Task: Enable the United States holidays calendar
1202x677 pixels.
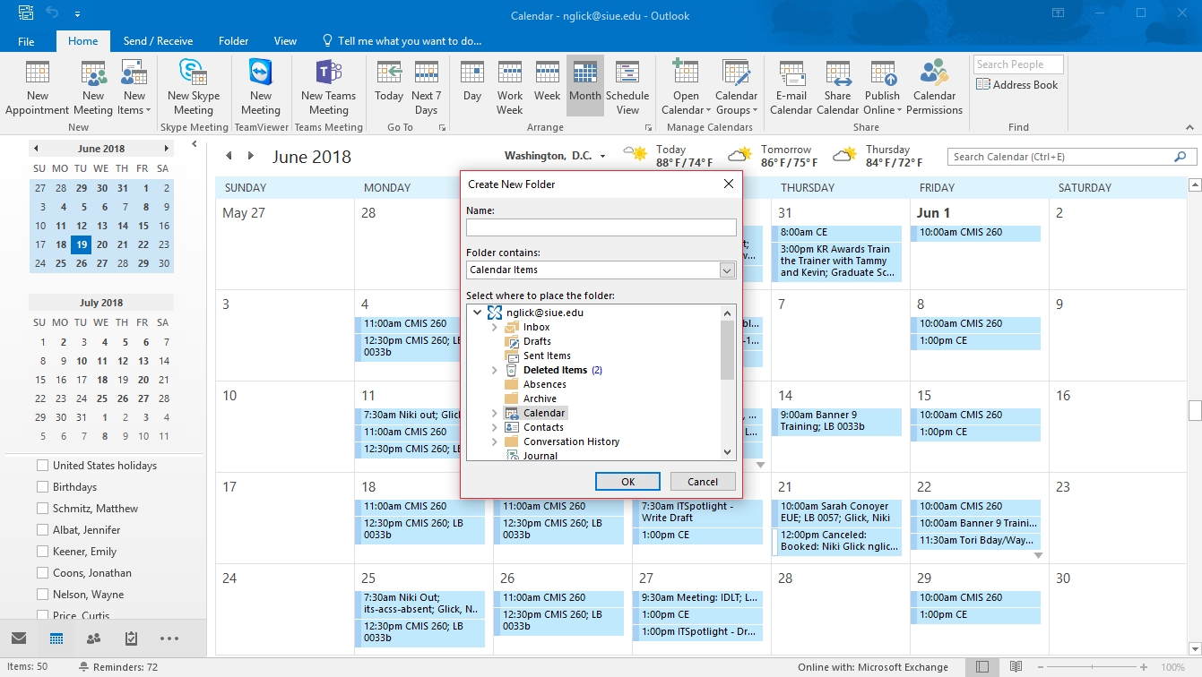Action: 42,466
